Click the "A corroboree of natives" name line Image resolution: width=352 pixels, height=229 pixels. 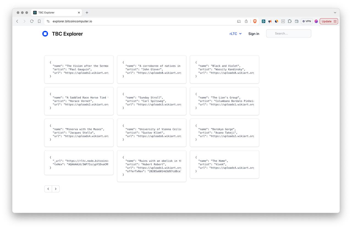pyautogui.click(x=153, y=66)
